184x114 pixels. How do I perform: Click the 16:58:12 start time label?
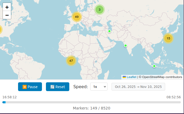pos(10,97)
